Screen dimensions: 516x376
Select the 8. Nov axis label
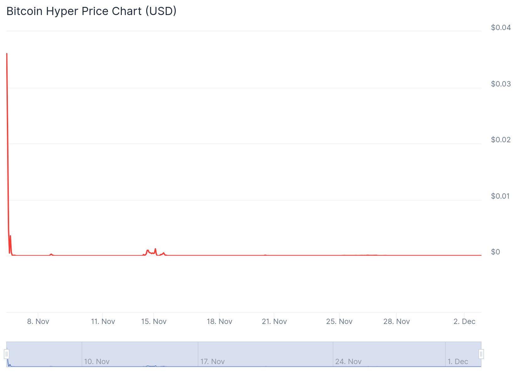(x=39, y=321)
